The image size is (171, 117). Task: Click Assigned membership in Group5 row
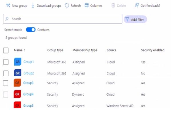78,106
